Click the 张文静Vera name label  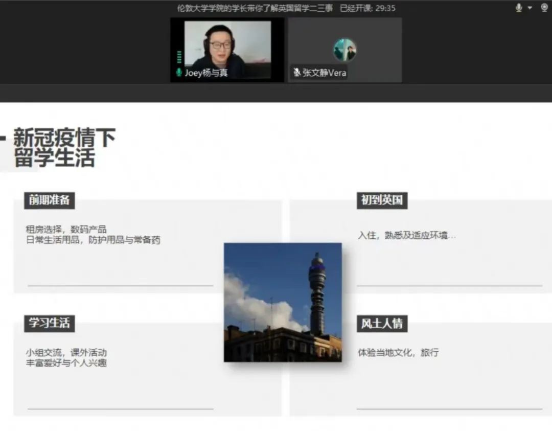click(324, 73)
